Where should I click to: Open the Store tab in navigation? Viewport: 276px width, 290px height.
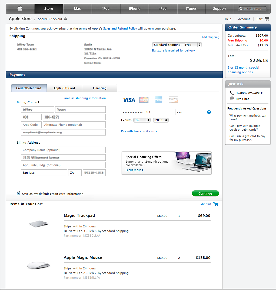[x=49, y=8]
